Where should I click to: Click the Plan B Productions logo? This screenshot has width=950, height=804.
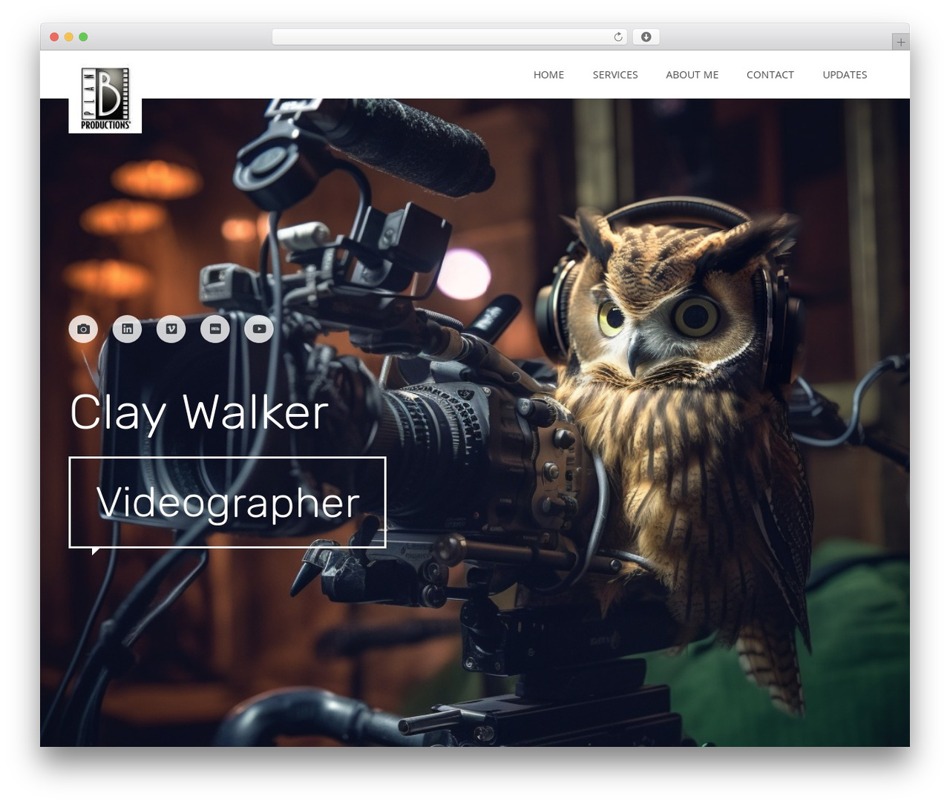[x=105, y=99]
